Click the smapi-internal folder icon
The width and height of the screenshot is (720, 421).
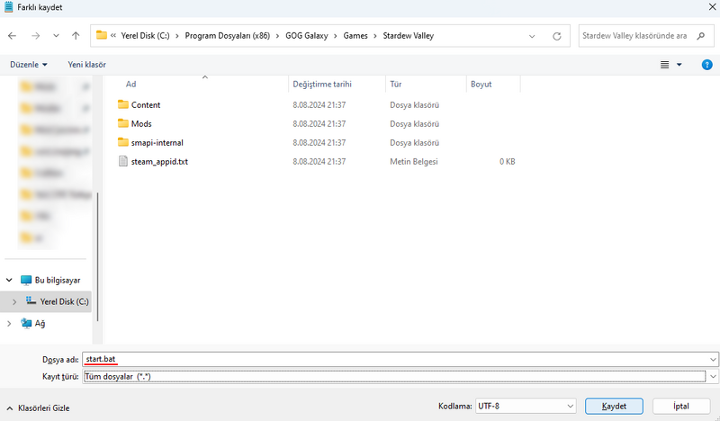coord(122,142)
